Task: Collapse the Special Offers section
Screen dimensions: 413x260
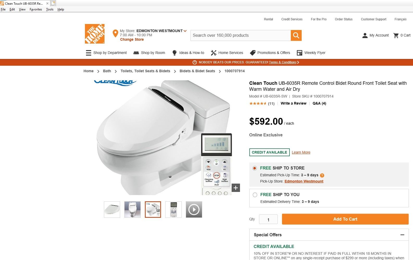Action: tap(402, 235)
